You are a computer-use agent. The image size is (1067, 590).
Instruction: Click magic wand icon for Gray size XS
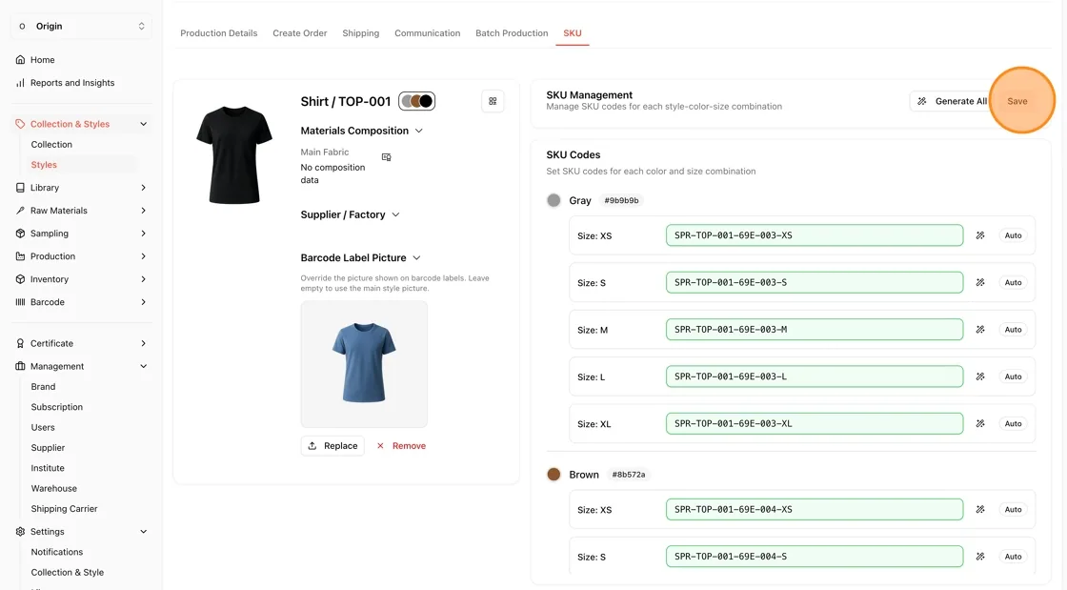pos(980,235)
